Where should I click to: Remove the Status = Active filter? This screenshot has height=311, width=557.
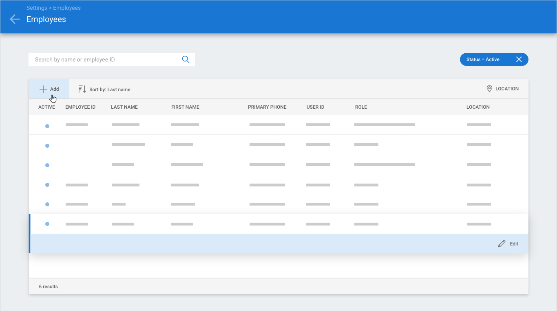click(519, 59)
